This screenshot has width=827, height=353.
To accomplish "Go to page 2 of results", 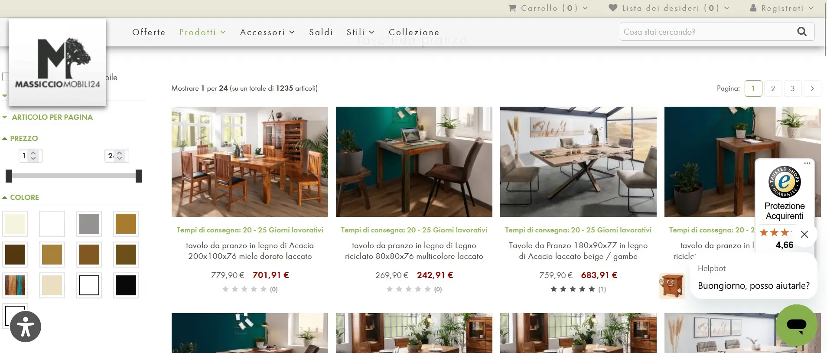I will tap(773, 88).
